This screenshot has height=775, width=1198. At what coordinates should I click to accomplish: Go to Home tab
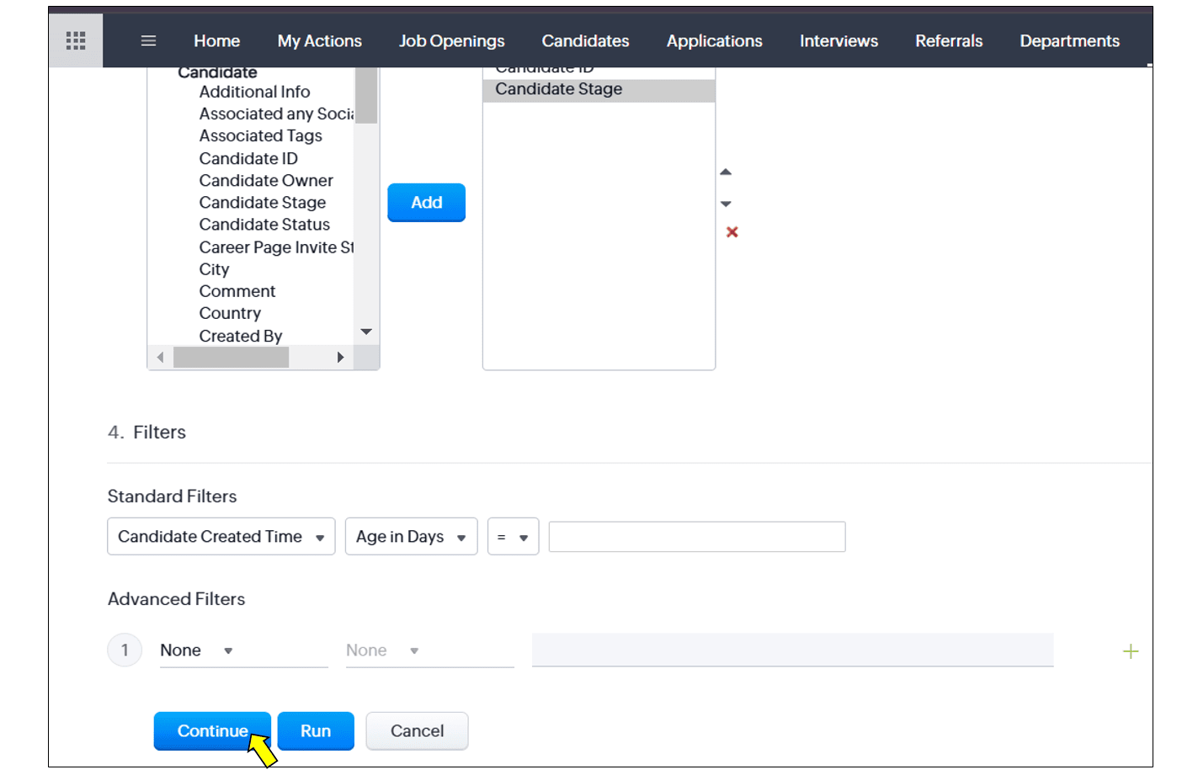click(216, 40)
